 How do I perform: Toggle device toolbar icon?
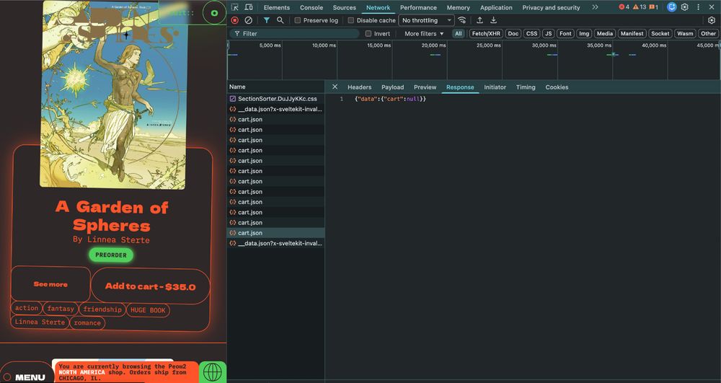[x=249, y=7]
